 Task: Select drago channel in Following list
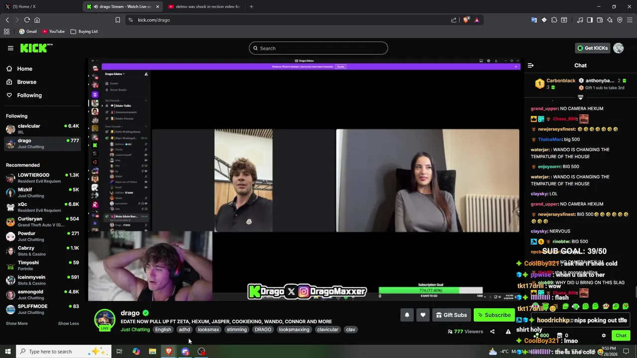tap(42, 144)
